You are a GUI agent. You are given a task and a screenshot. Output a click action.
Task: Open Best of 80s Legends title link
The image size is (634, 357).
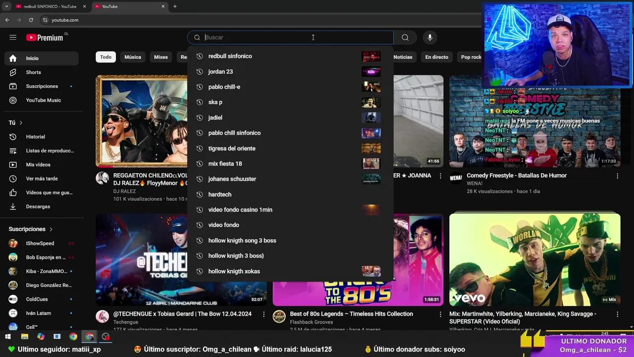coord(351,314)
